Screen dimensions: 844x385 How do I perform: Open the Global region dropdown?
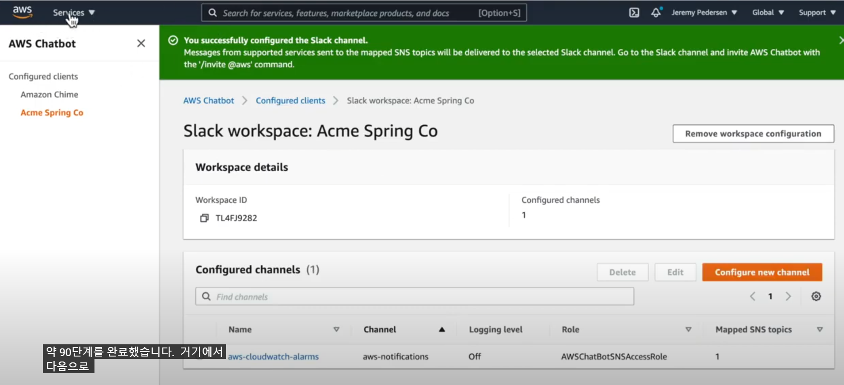point(768,13)
